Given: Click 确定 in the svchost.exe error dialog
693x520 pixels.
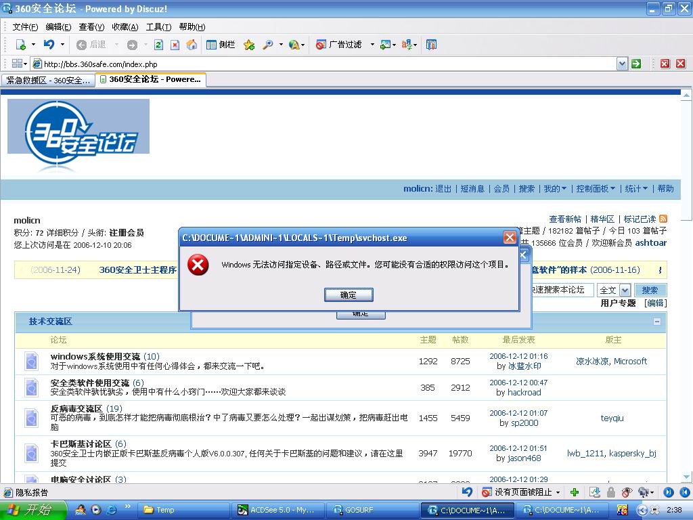Looking at the screenshot, I should (x=349, y=295).
